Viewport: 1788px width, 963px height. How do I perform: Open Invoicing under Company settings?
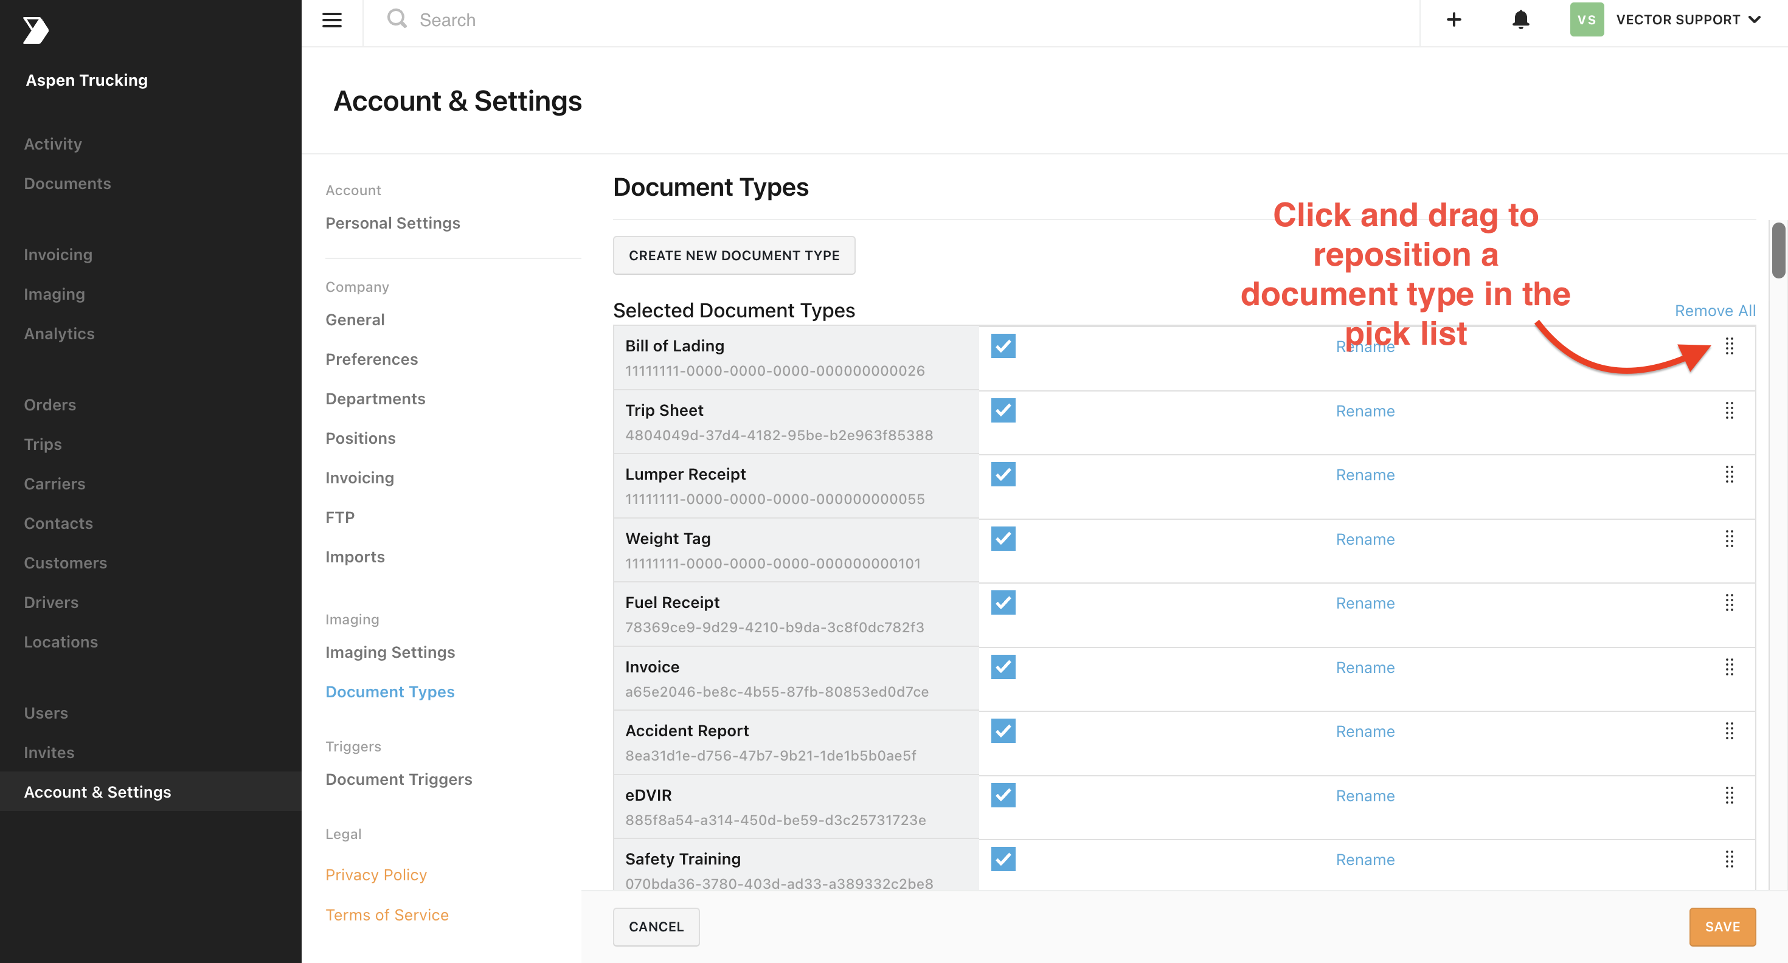point(359,478)
